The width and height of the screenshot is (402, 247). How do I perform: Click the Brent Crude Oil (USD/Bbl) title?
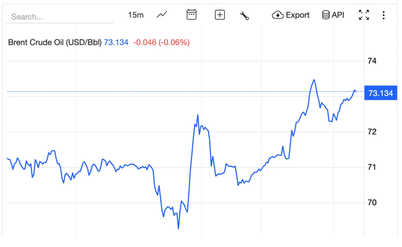pos(55,42)
